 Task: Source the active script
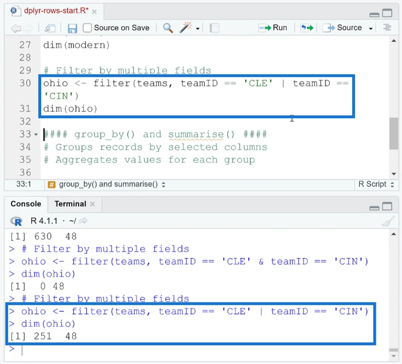342,28
